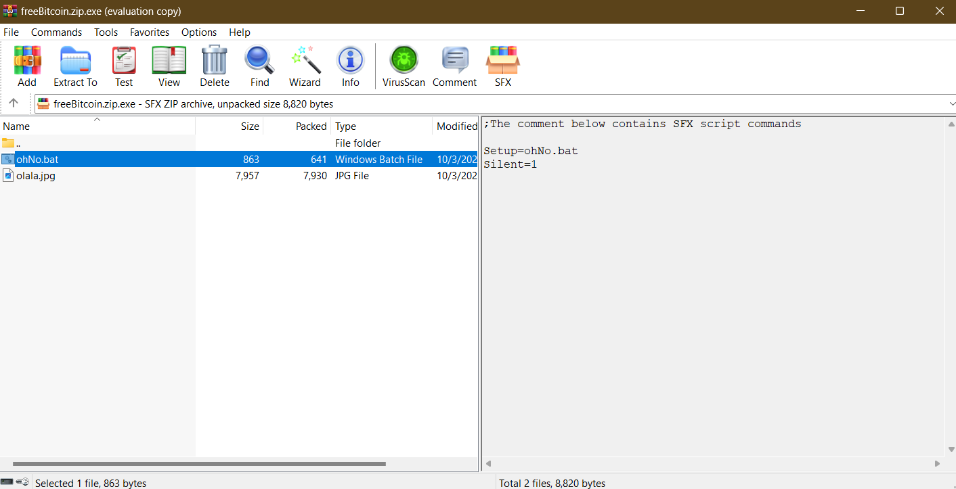956x489 pixels.
Task: Click the up-one-level arrow button
Action: pos(14,103)
